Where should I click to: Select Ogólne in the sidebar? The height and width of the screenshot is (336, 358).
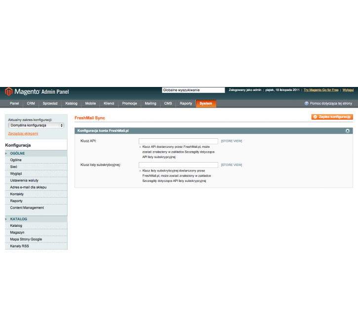[x=36, y=160]
